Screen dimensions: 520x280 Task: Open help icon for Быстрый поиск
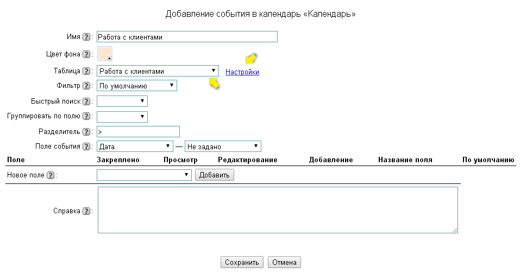[86, 101]
